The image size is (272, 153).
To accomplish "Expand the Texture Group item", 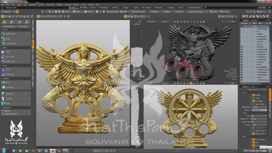I will tap(253, 80).
